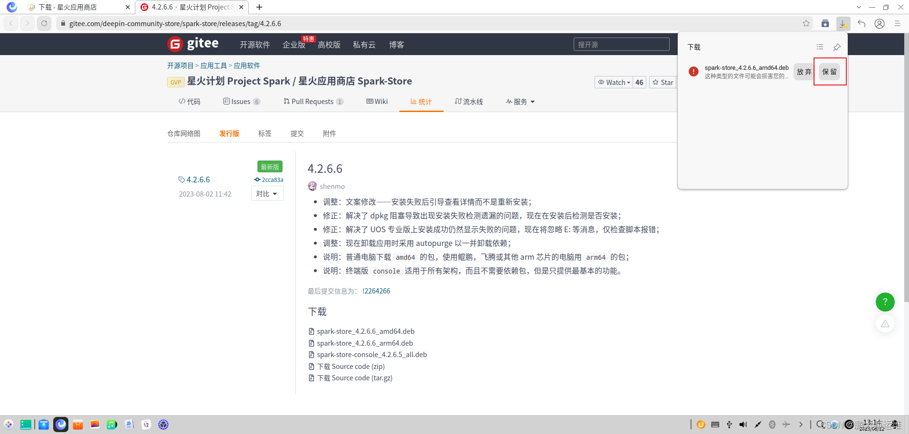The image size is (909, 434).
Task: Open a new browser tab
Action: 259,7
